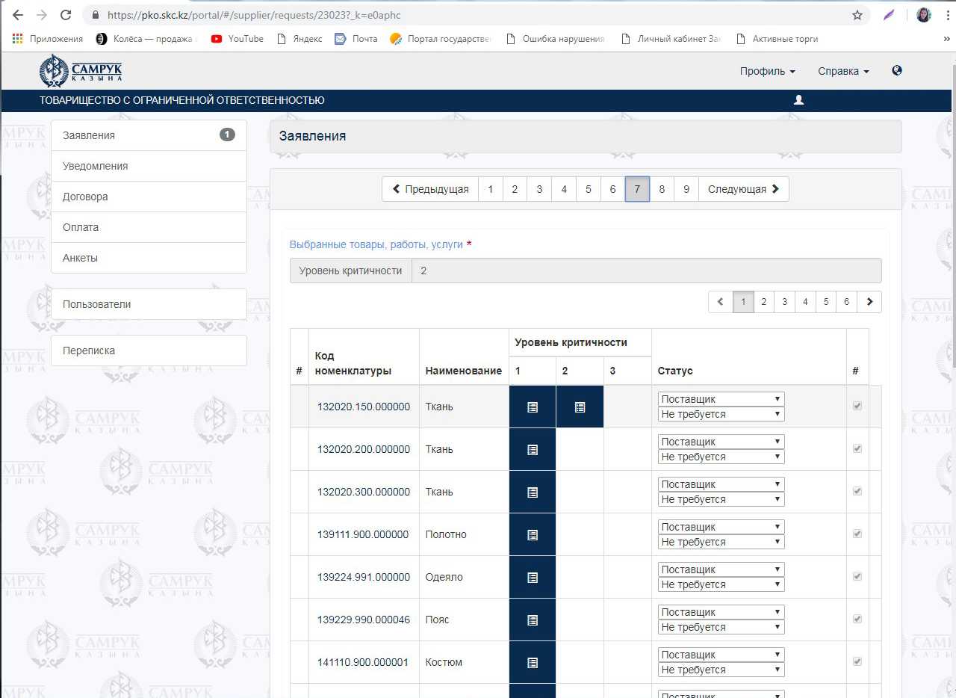Click the Следующая pagination button

point(743,189)
